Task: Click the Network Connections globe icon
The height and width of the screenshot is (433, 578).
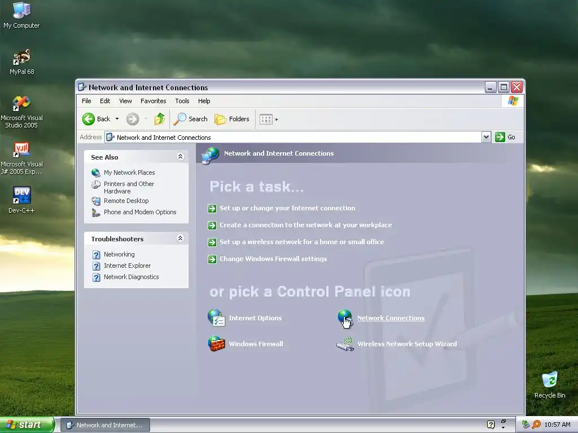Action: [x=345, y=318]
